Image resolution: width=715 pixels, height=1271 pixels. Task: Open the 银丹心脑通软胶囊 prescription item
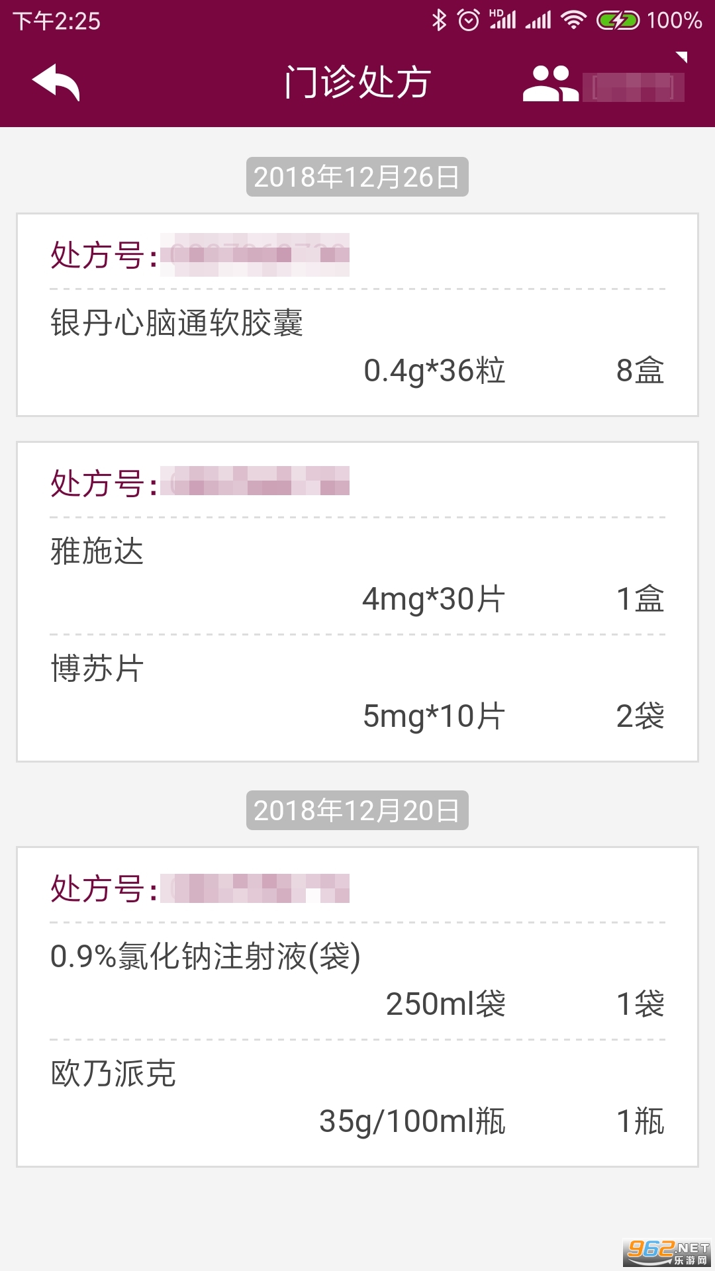click(x=358, y=348)
